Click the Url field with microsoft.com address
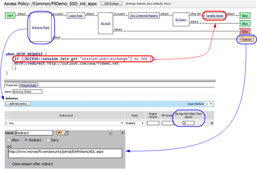The width and height of the screenshot is (257, 169). point(65,153)
